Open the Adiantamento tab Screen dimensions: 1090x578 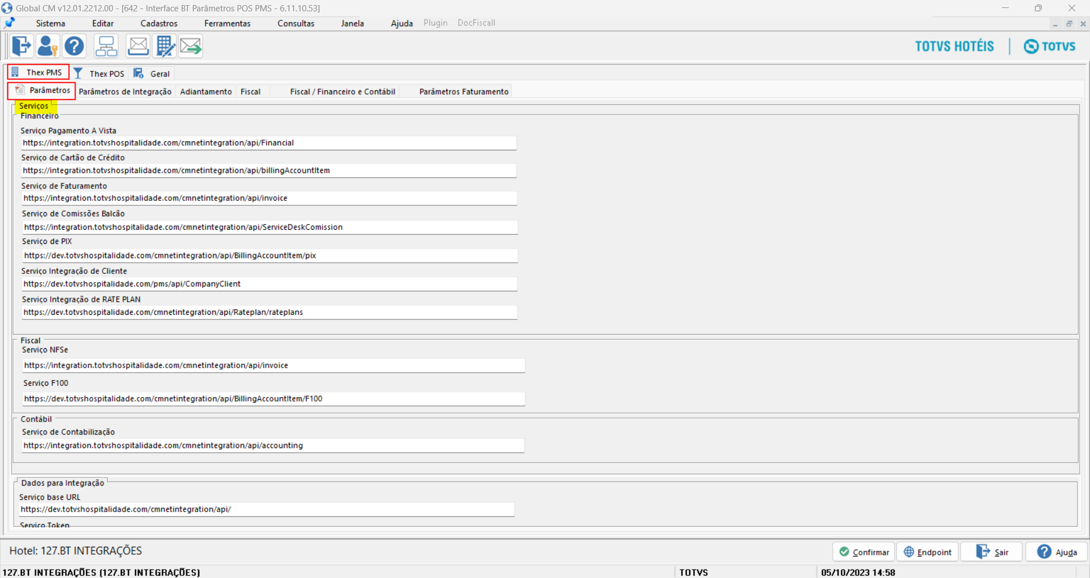point(206,91)
